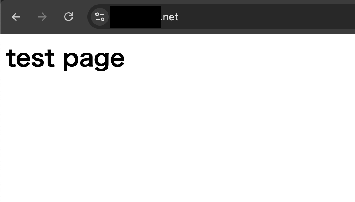Click the blacked-out domain in the URL
This screenshot has height=202, width=355.
135,17
